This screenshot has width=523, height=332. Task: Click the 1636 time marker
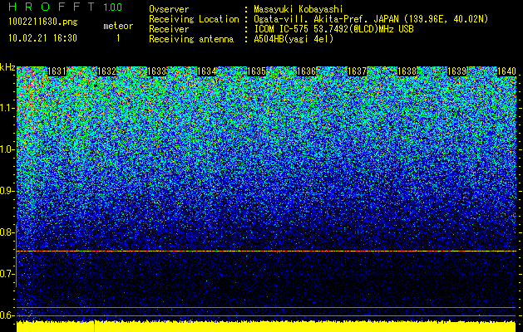point(307,71)
